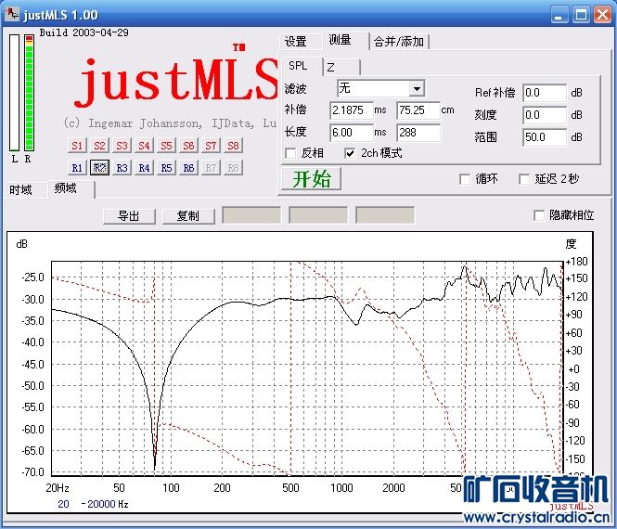The image size is (617, 529).
Task: Click the 补偿 ms field showing 2.1875
Action: point(352,110)
